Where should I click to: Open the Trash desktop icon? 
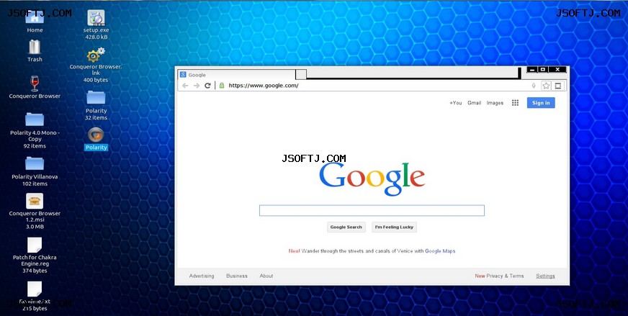click(35, 48)
